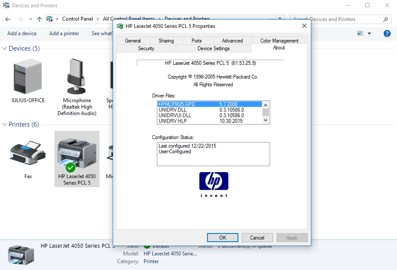397x270 pixels.
Task: Click the Apply button
Action: point(292,237)
